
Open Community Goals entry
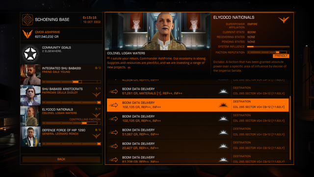61,54
